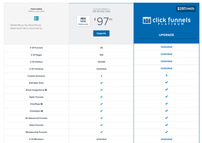
Task: Click the 'Membership Funnels' label
Action: [36, 132]
